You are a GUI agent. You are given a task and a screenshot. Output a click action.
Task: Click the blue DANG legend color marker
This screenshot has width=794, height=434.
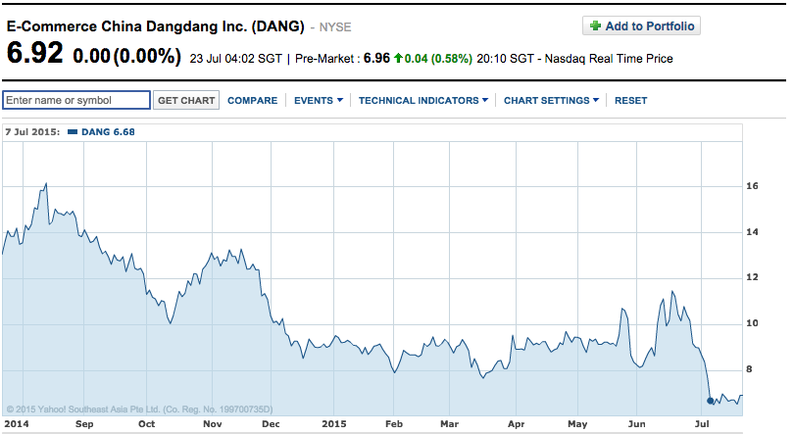click(x=73, y=132)
